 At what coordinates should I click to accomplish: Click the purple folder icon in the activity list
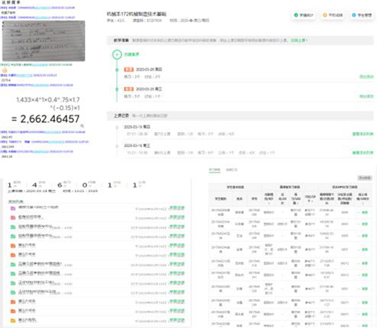(12, 208)
